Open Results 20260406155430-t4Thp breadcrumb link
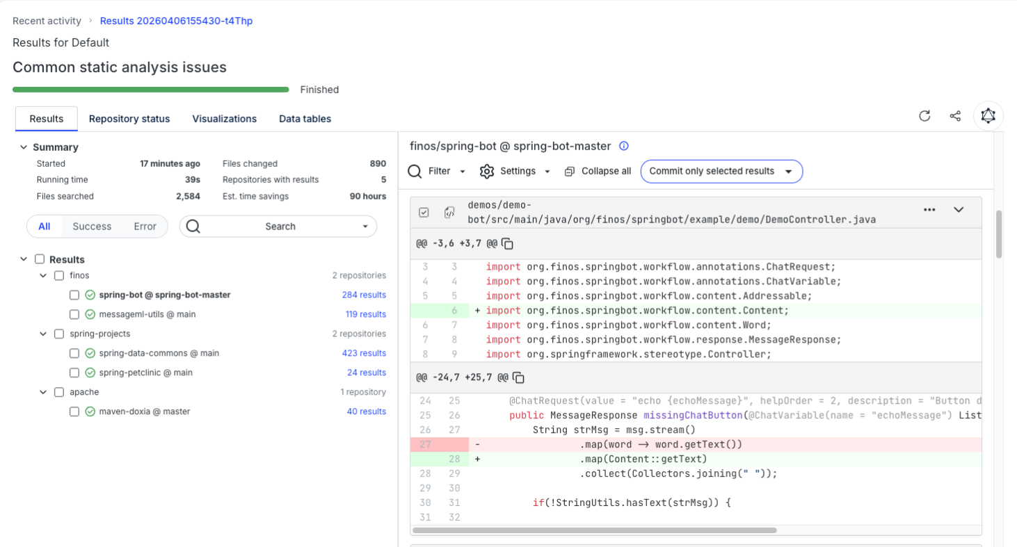The width and height of the screenshot is (1017, 547). (x=176, y=21)
